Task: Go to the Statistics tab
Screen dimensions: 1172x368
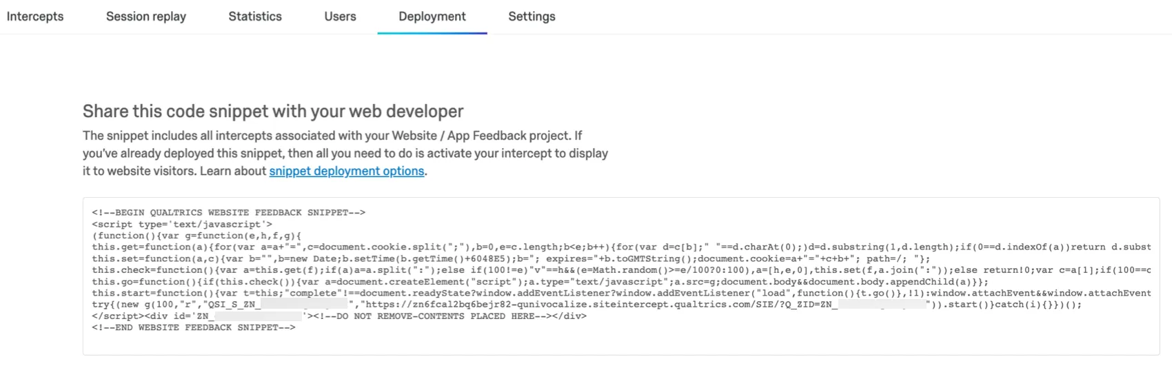Action: point(255,17)
